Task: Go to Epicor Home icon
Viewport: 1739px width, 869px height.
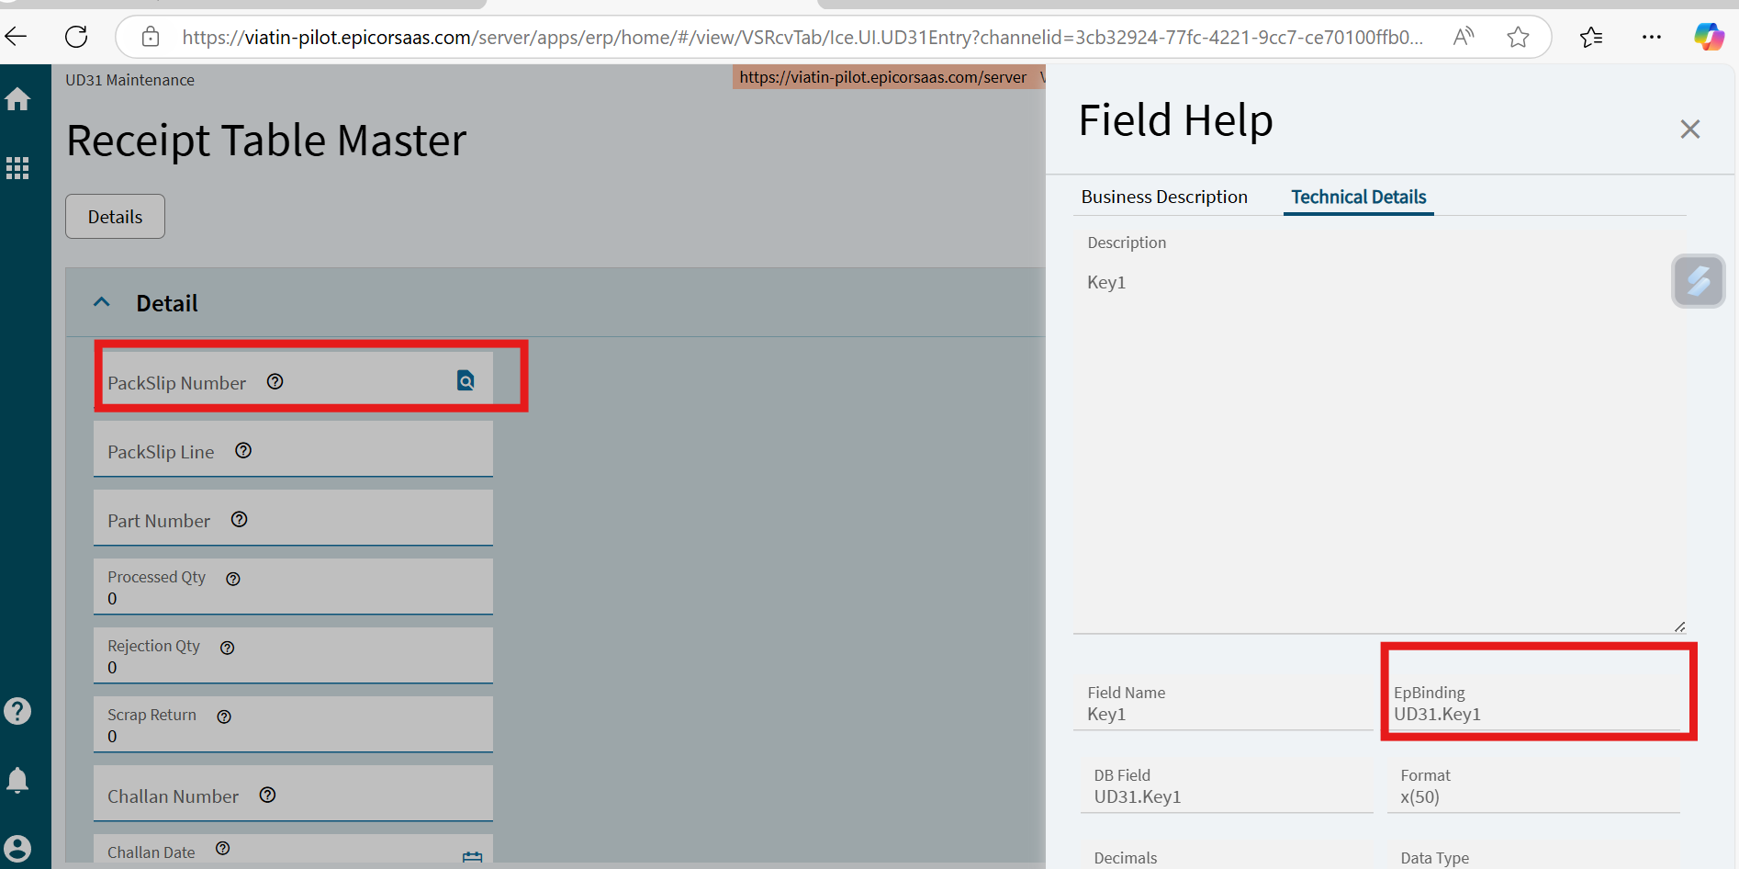Action: pos(17,99)
